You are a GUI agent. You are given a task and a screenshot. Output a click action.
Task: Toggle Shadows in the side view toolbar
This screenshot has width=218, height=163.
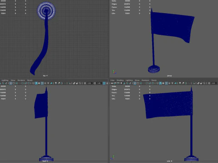click(175, 83)
